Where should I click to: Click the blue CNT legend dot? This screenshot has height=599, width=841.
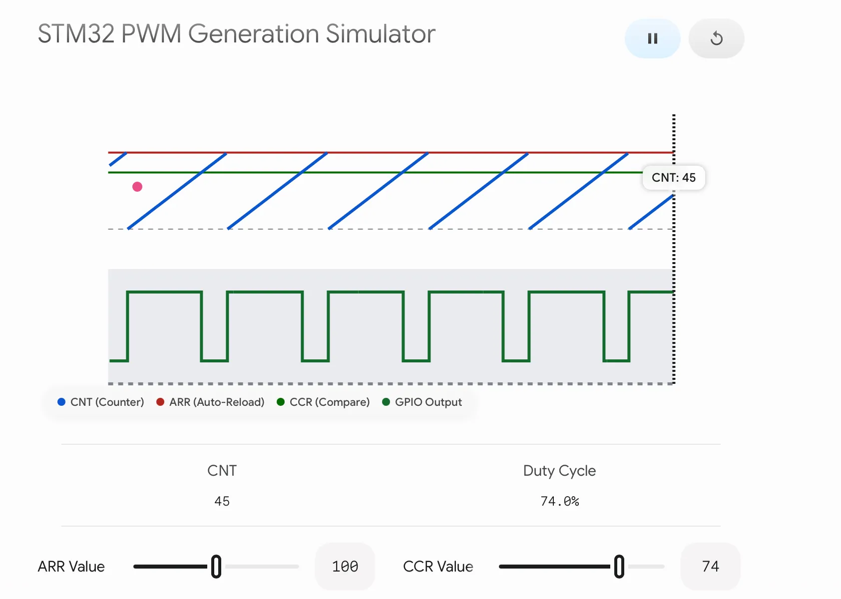coord(61,402)
